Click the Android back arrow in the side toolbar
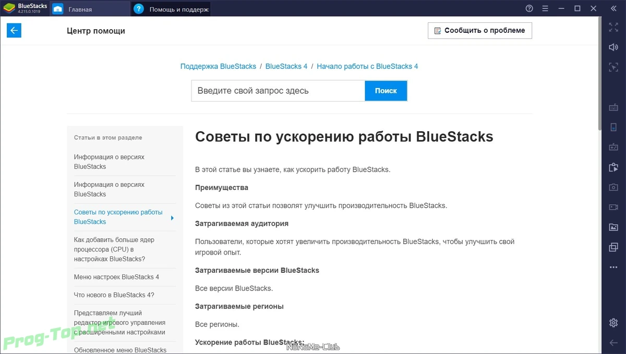 pos(613,343)
